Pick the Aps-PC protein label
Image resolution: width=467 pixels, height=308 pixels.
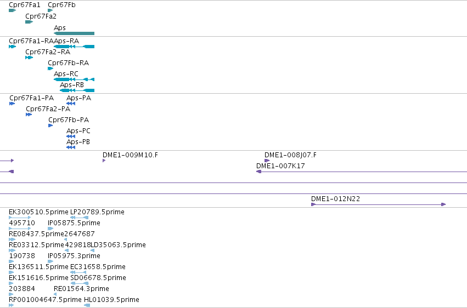[x=78, y=131]
